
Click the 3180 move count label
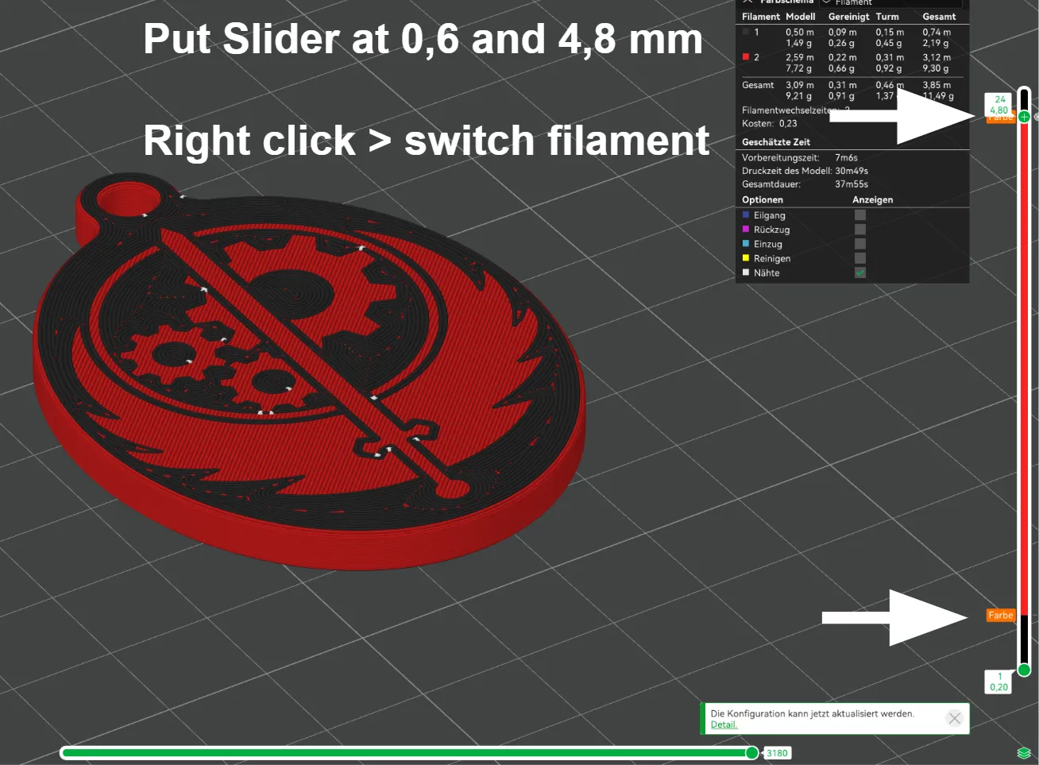[777, 753]
